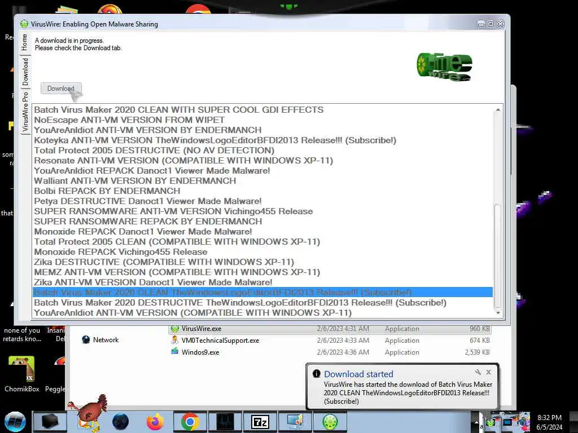Open the VirusWire Pro vertical tab

[25, 112]
